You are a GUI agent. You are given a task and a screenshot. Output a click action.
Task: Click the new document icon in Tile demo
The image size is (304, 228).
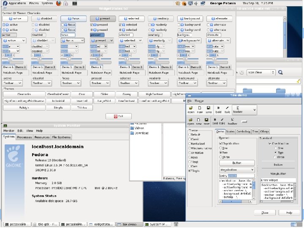pyautogui.click(x=199, y=108)
